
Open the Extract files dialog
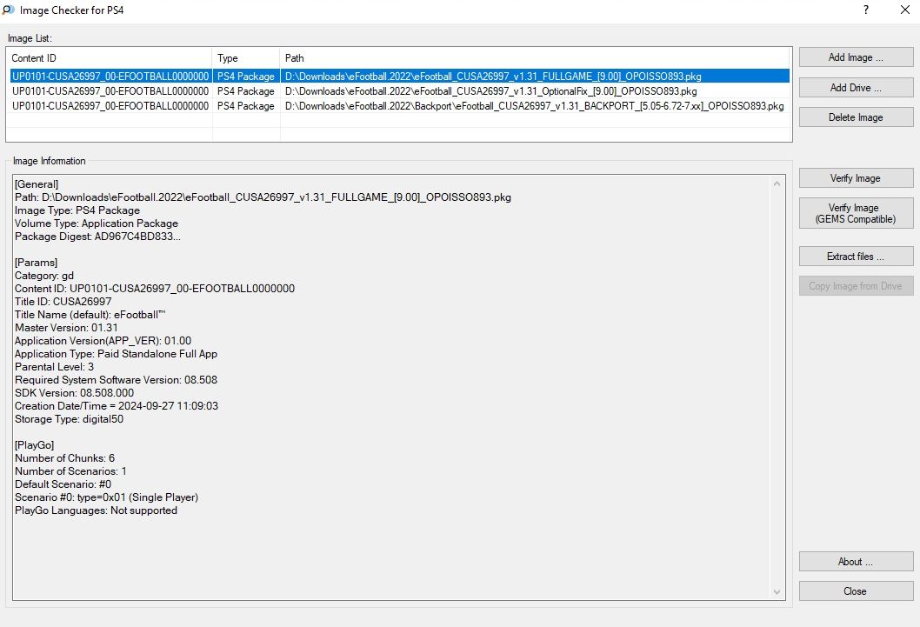click(x=856, y=257)
